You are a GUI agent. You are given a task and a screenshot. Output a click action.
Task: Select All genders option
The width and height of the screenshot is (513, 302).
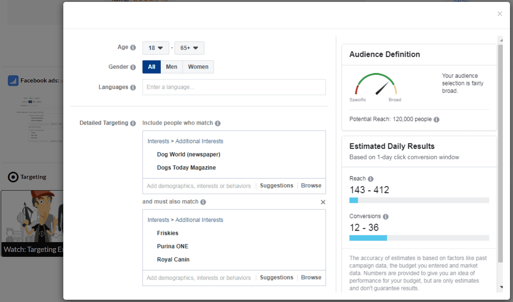tap(151, 67)
